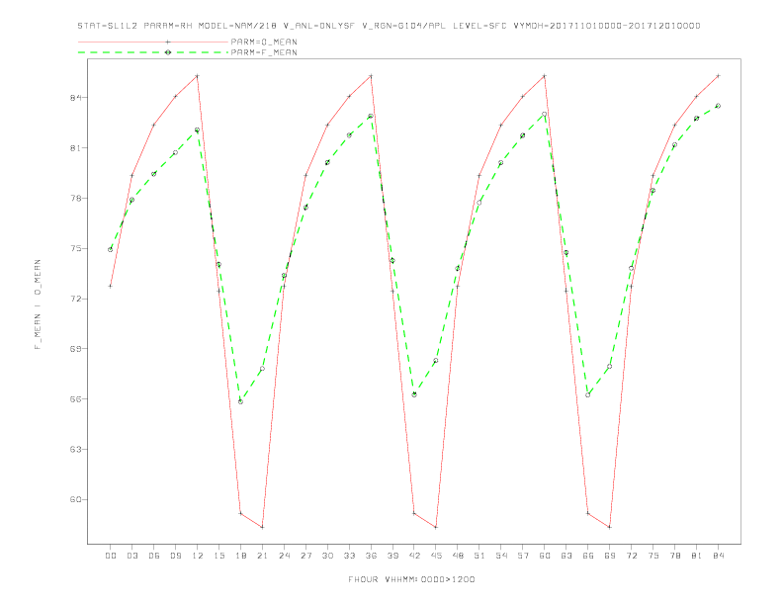The width and height of the screenshot is (783, 605).
Task: Click the circle marker on the green legend line
Action: 168,52
